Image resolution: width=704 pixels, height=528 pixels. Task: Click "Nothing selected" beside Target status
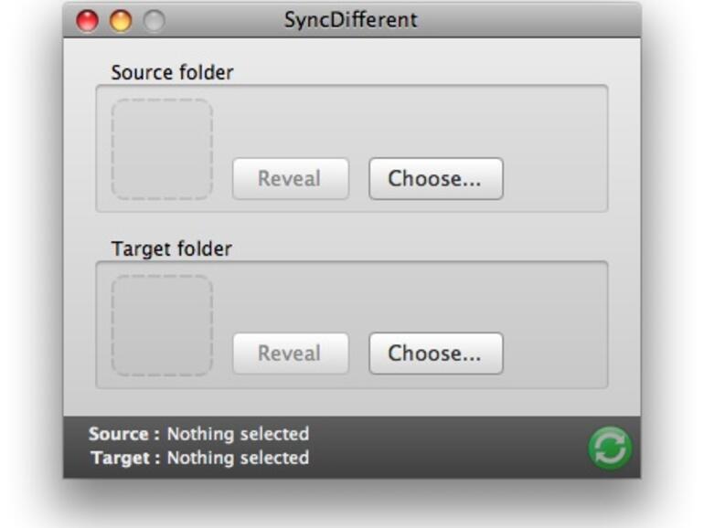tap(238, 458)
